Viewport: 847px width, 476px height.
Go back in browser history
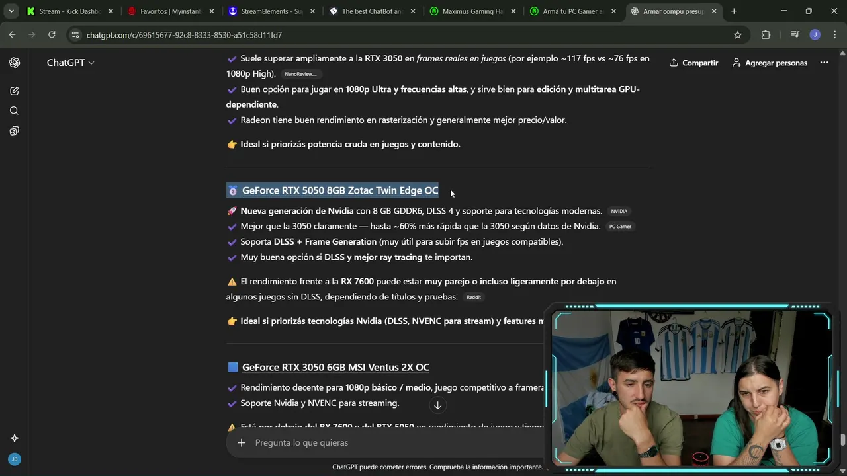12,35
